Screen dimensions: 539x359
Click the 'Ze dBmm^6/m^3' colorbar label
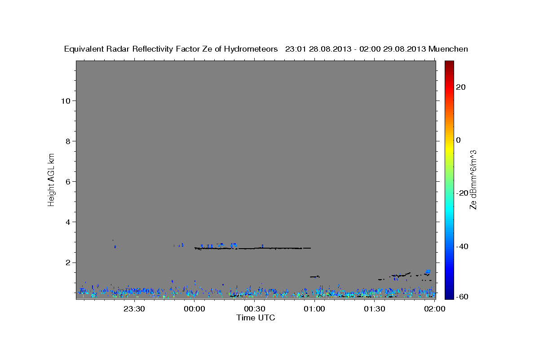click(473, 179)
